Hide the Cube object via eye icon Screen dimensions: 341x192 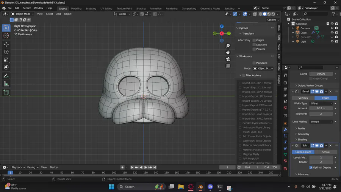[x=332, y=32]
